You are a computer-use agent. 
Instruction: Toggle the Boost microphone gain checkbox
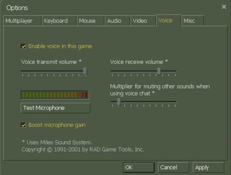[x=23, y=125]
